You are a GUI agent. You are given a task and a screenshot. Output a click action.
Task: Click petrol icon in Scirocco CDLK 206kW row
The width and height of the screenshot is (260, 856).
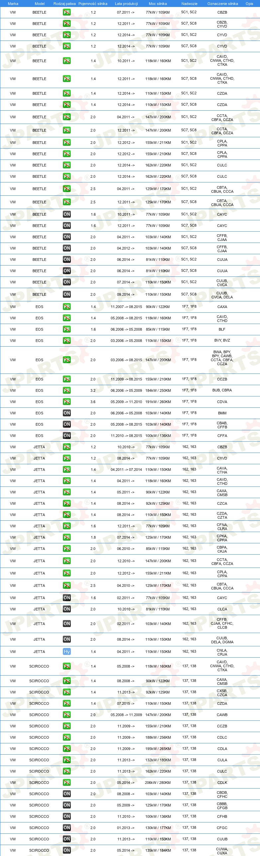[x=67, y=783]
